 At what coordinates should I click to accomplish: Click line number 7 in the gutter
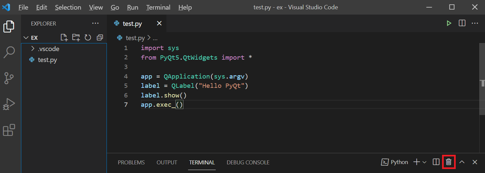(125, 105)
